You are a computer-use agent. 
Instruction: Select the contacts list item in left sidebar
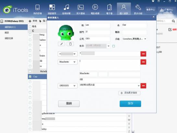coord(14,27)
